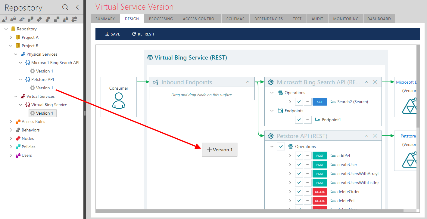
Task: Open the DEPENDENCIES tab
Action: pyautogui.click(x=269, y=19)
